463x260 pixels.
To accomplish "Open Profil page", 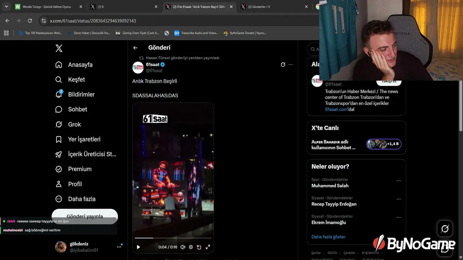I will 69,184.
